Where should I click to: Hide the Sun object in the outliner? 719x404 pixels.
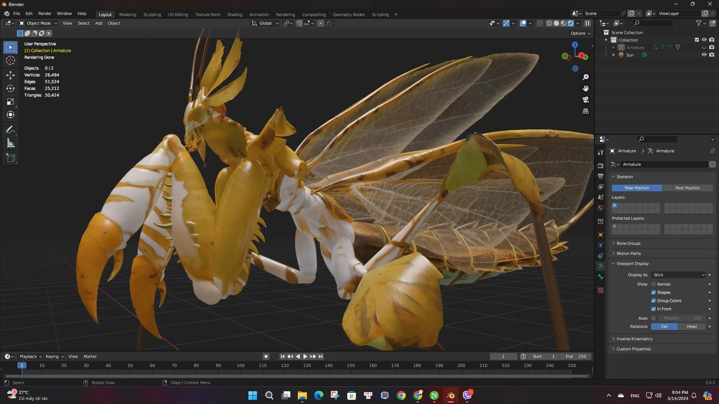point(704,55)
